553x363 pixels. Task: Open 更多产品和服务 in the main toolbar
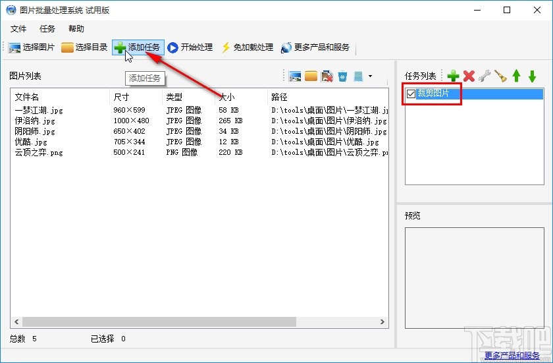[x=315, y=47]
